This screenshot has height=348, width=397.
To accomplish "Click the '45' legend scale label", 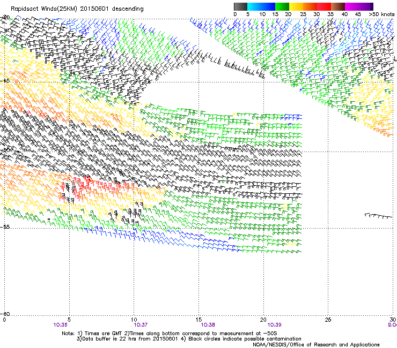I will click(358, 14).
